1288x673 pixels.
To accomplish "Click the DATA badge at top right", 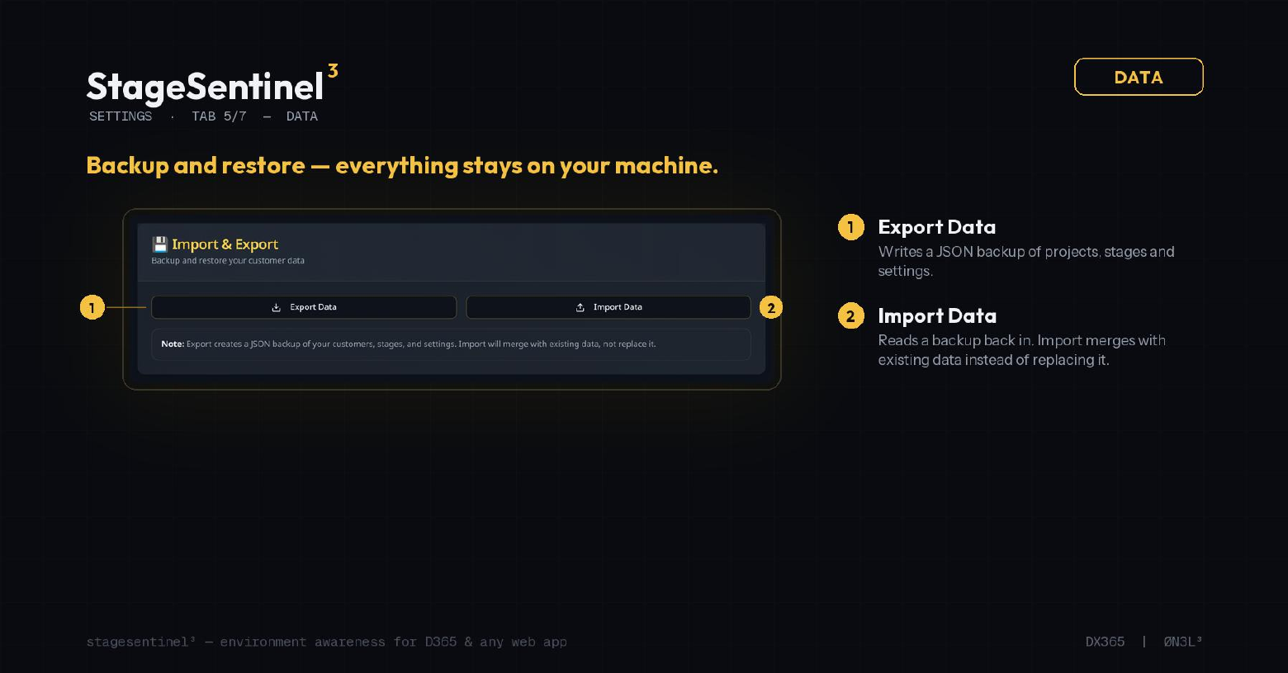I will pos(1139,77).
